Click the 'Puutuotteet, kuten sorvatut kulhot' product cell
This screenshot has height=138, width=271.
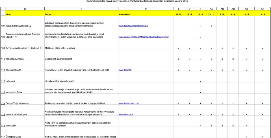click(81, 66)
